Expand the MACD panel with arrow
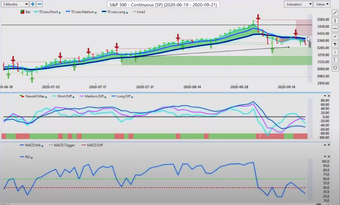This screenshot has width=340, height=205. [325, 145]
